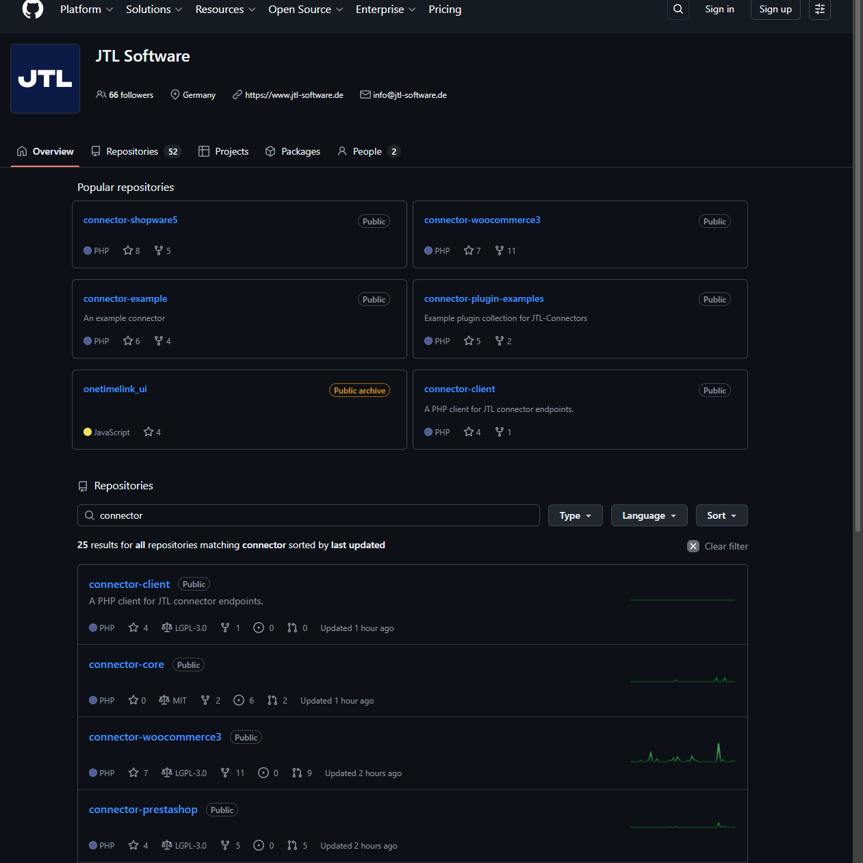Click 'Updated 2 hours ago' on connector-prestashop row
The width and height of the screenshot is (863, 863).
click(359, 846)
